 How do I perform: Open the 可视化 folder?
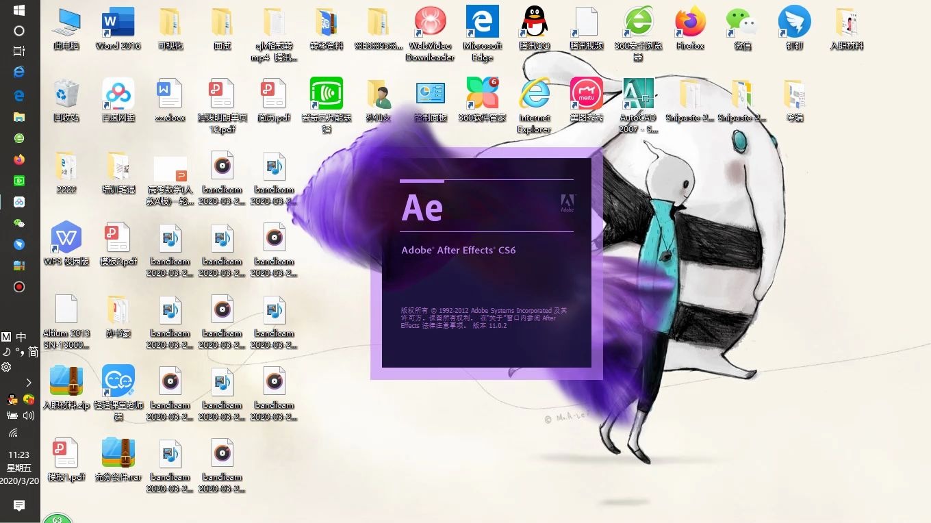click(x=170, y=29)
